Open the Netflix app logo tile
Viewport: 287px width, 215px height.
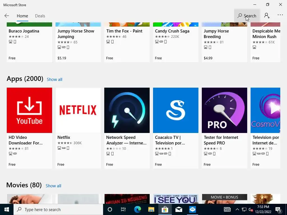coord(78,110)
